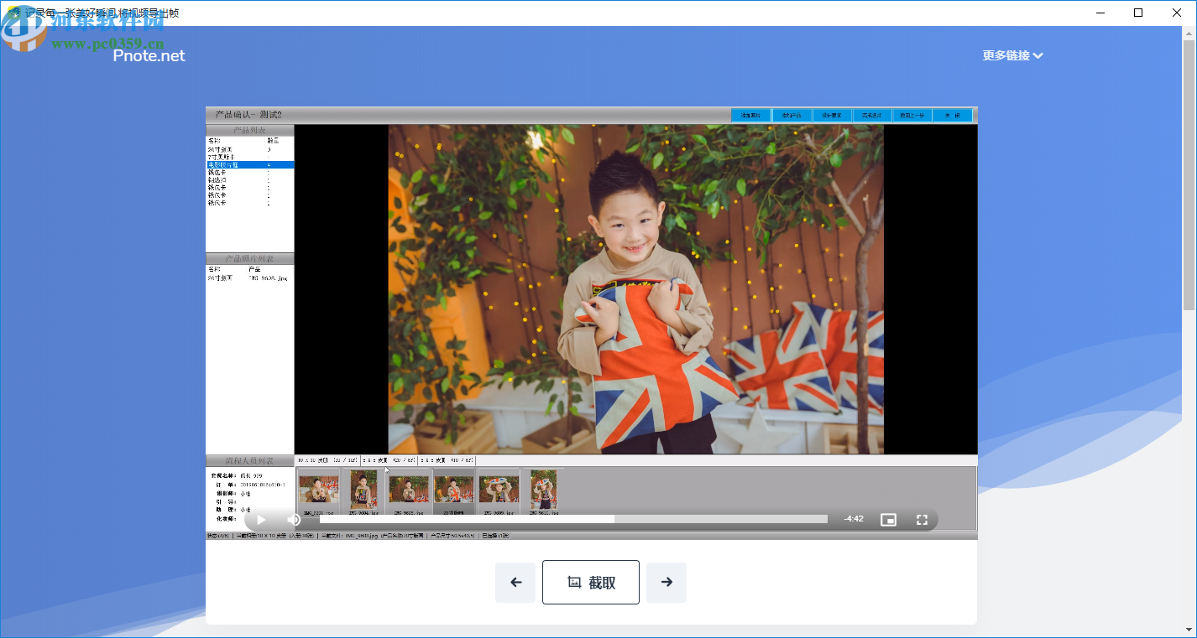Click the 完成选片 button
1197x638 pixels.
pyautogui.click(x=870, y=115)
